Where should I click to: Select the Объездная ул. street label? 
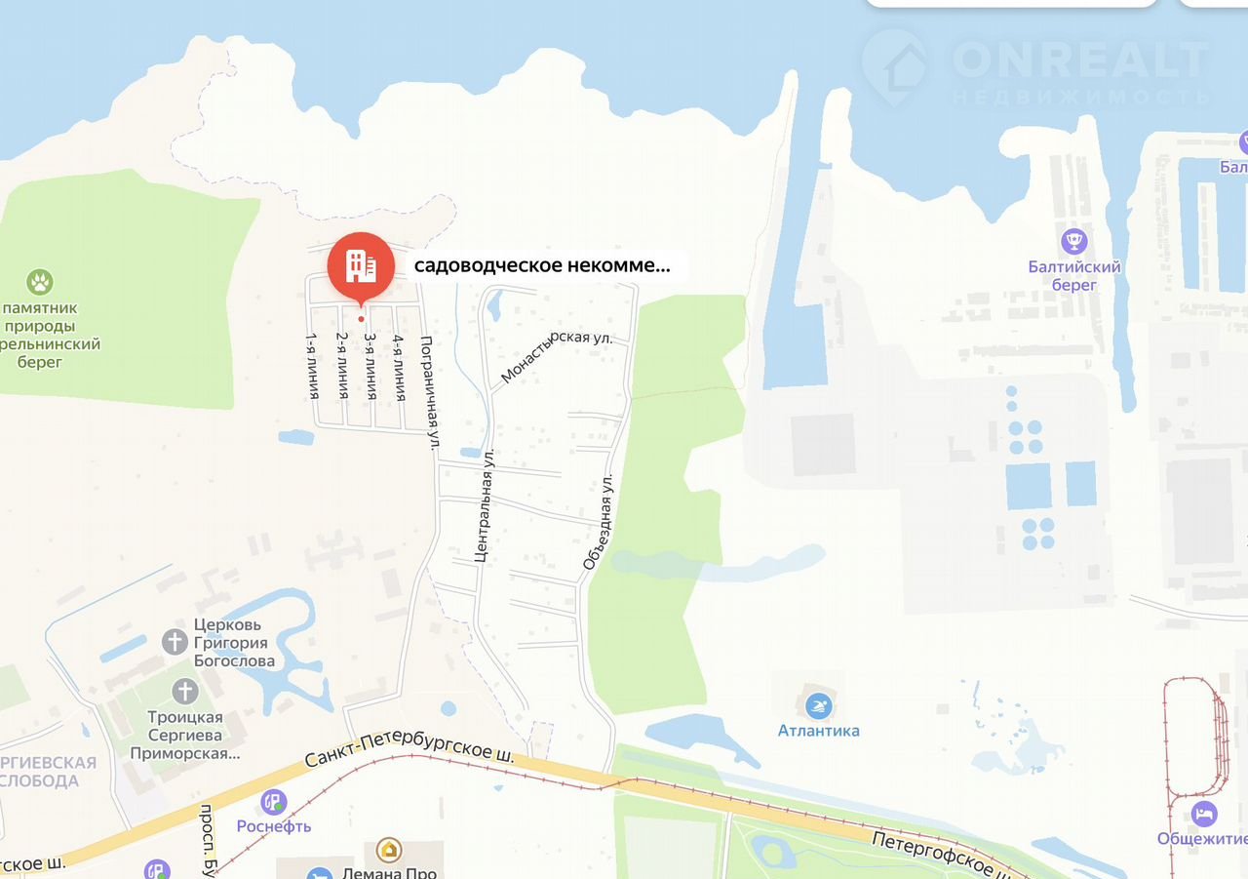pyautogui.click(x=600, y=523)
